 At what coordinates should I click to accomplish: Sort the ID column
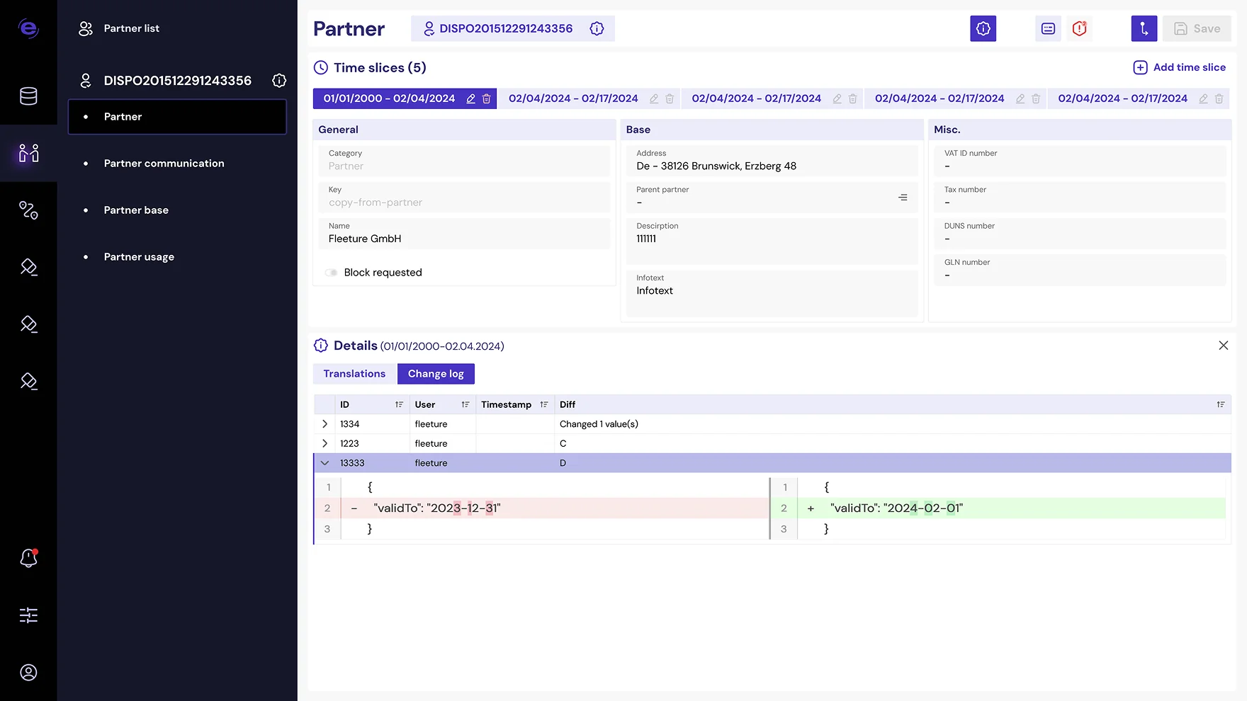coord(399,404)
